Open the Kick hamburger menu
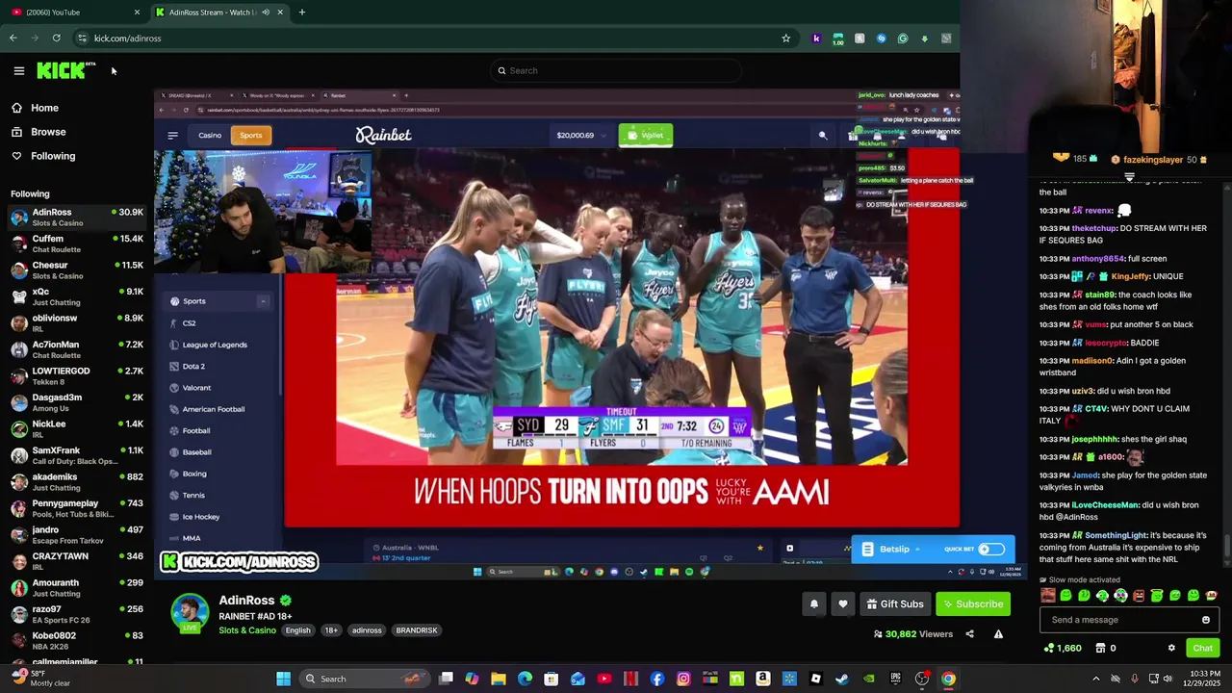The width and height of the screenshot is (1232, 693). point(18,70)
